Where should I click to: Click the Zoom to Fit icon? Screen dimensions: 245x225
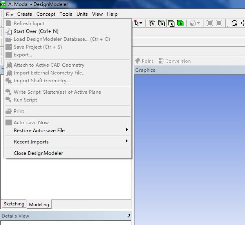tap(210, 23)
